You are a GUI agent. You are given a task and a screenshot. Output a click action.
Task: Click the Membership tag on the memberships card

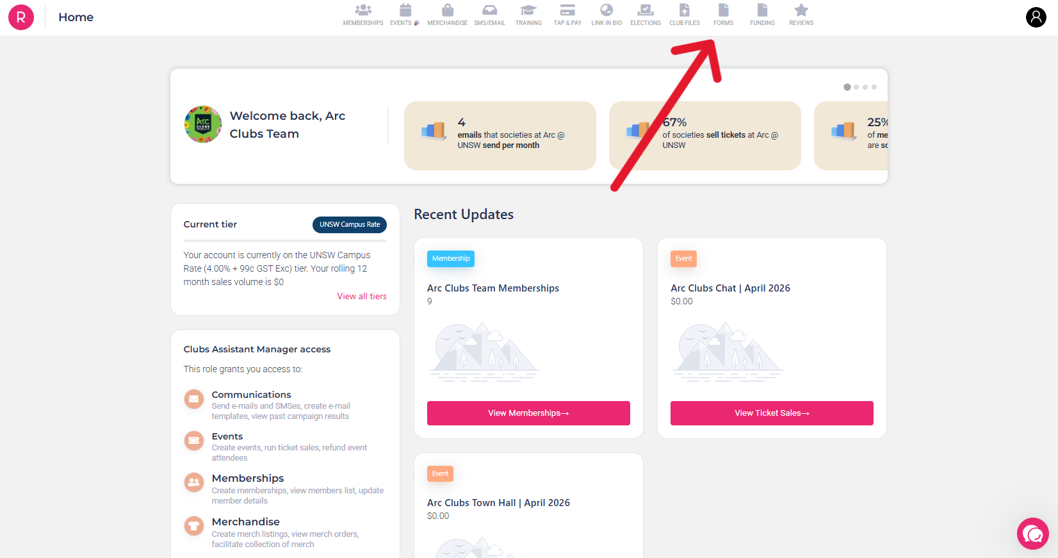tap(451, 259)
